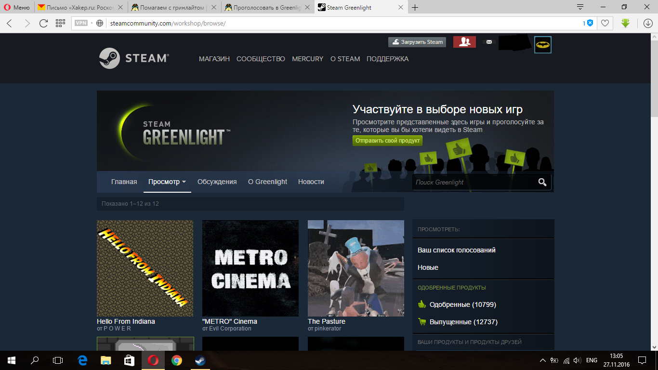Open author P O W E R link
658x370 pixels.
pos(118,329)
